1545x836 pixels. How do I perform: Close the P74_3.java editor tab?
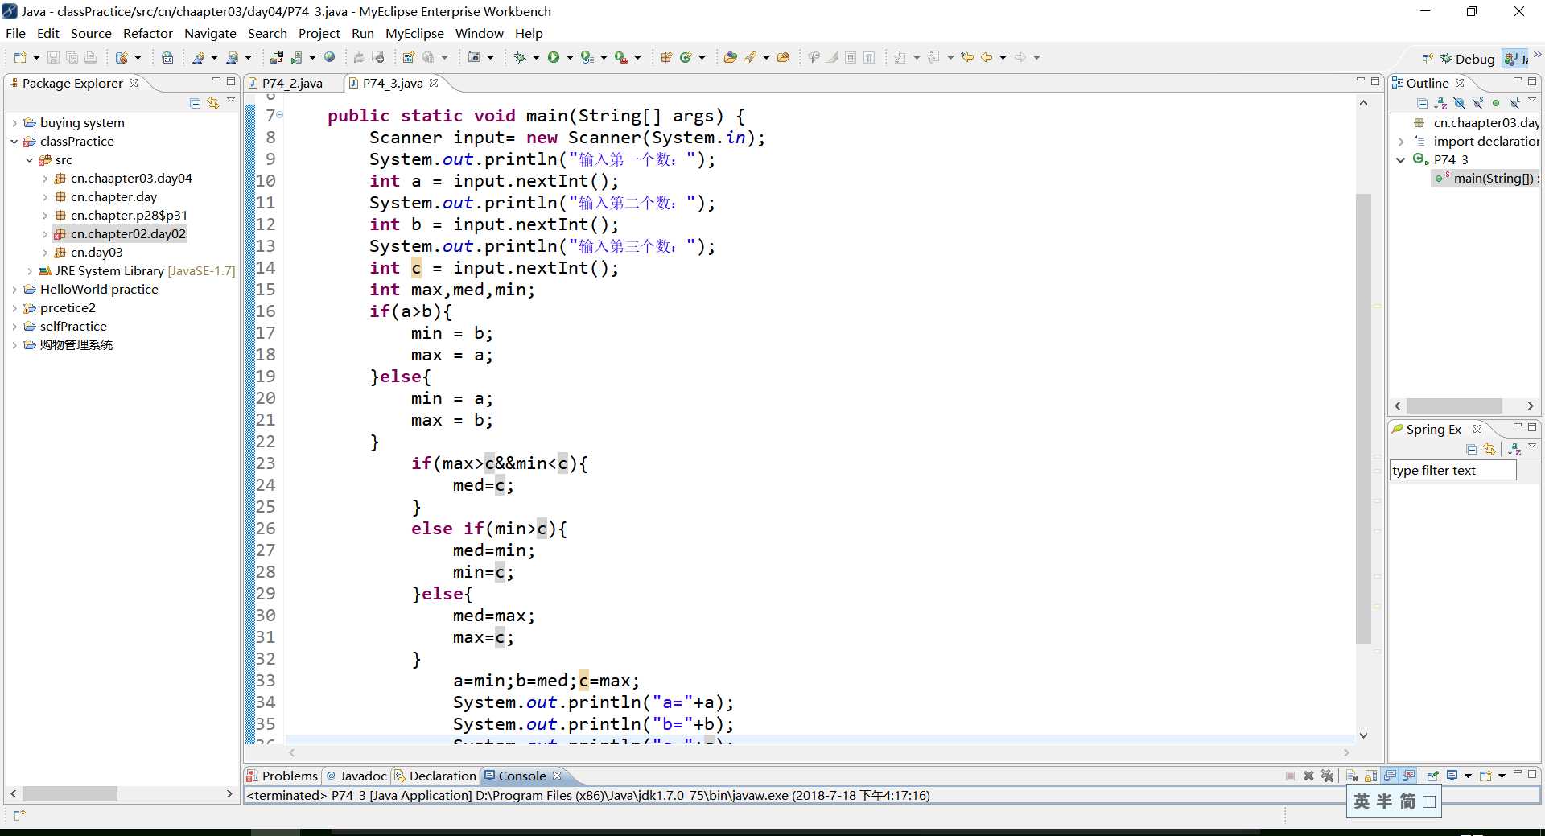[434, 83]
